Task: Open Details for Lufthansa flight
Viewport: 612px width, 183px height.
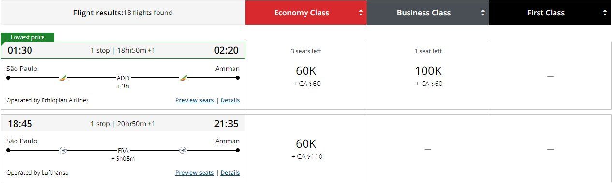Action: point(230,173)
